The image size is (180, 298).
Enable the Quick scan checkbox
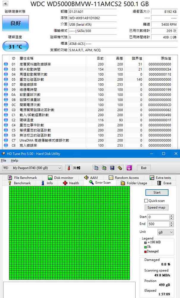[146, 201]
